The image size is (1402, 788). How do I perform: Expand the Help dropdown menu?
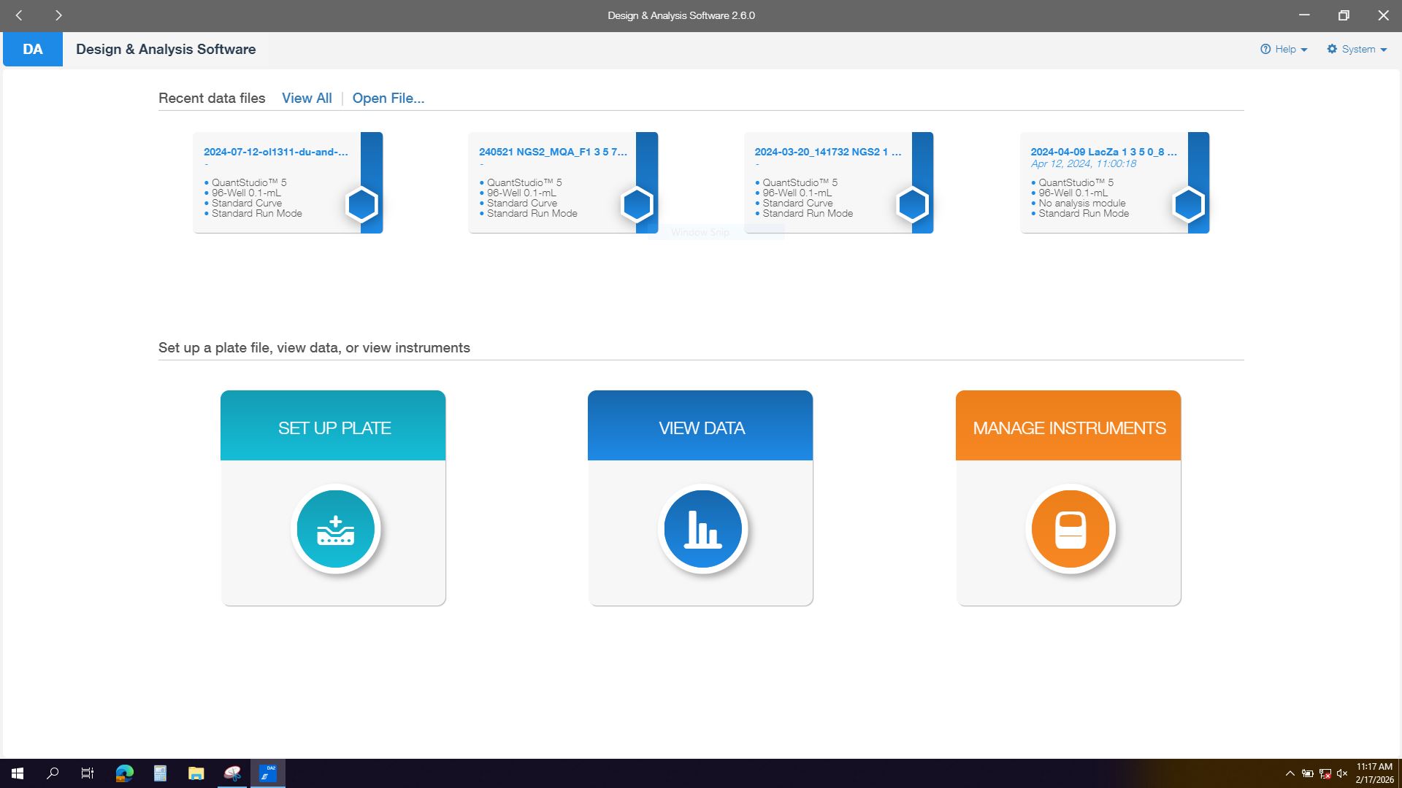pyautogui.click(x=1284, y=50)
